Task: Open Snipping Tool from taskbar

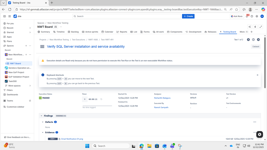Action: (180, 146)
